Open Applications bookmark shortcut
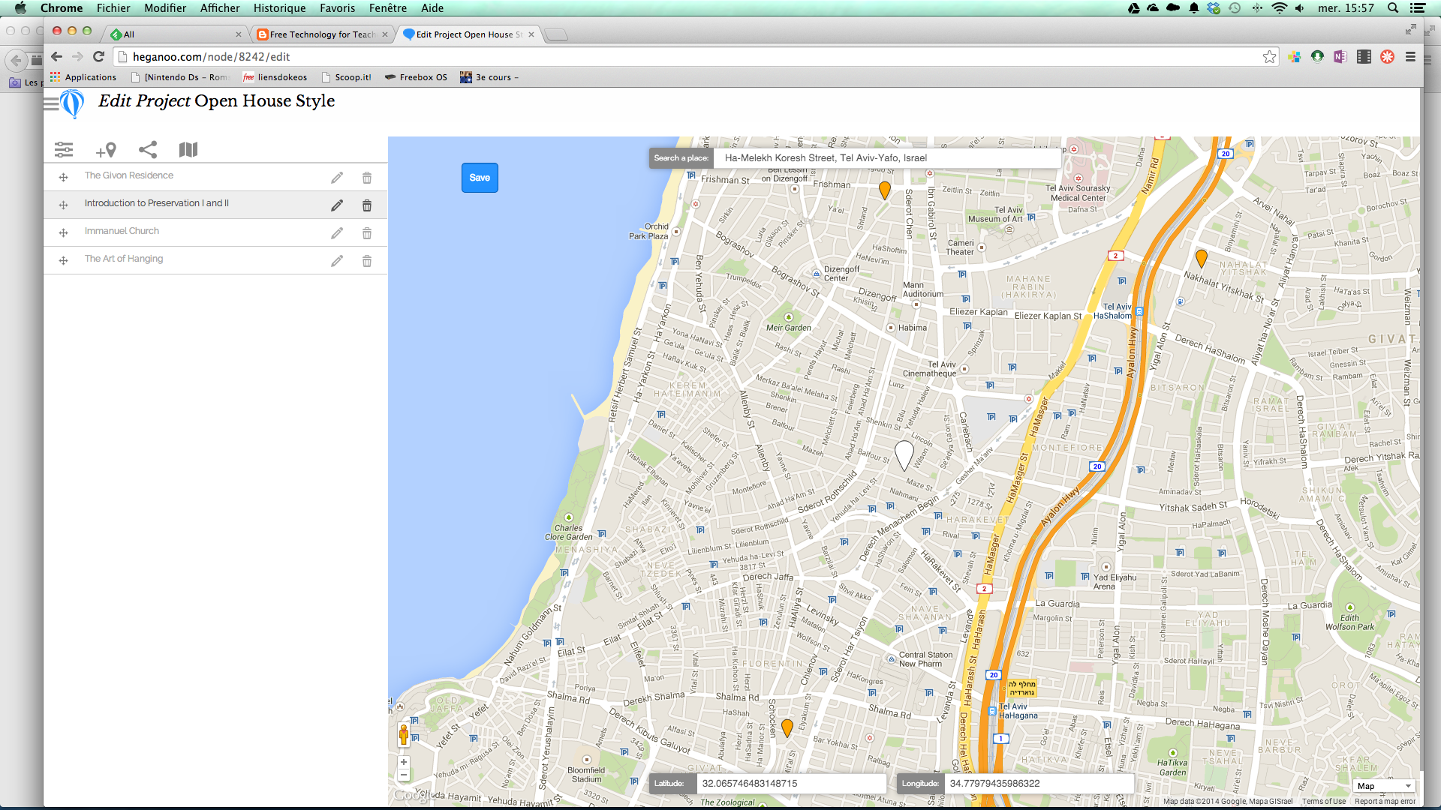1441x810 pixels. click(83, 77)
